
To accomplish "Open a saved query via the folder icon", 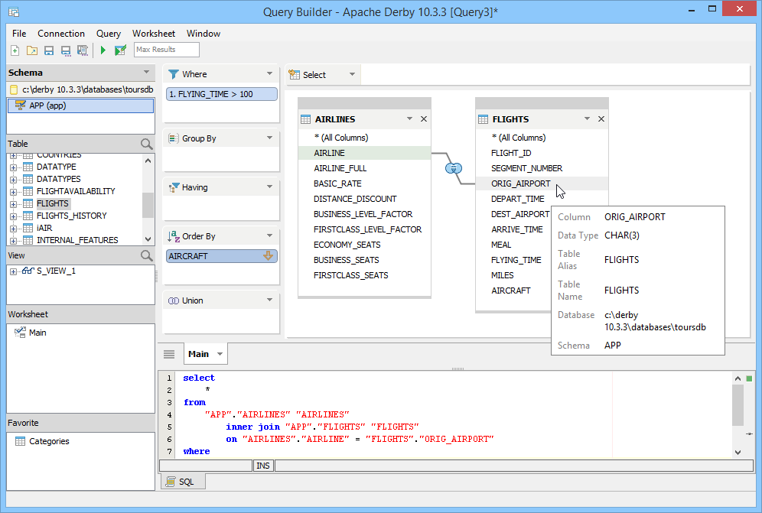I will (32, 50).
